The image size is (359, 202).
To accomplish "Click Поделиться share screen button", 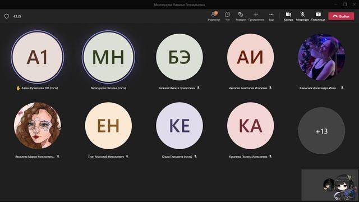I will [318, 16].
